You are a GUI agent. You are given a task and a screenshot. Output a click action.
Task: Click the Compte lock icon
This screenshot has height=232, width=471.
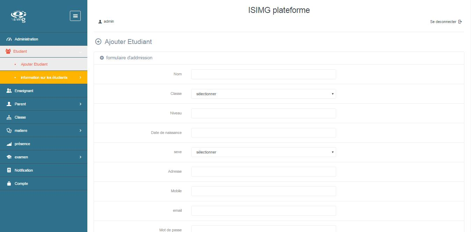pos(9,184)
